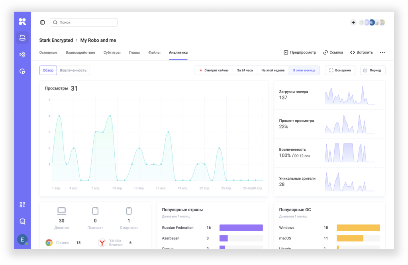The width and height of the screenshot is (408, 265).
Task: Click the Russian Federation purple bar
Action: click(x=241, y=228)
